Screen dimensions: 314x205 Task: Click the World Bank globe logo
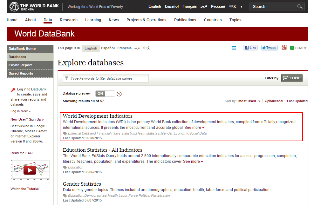click(14, 7)
